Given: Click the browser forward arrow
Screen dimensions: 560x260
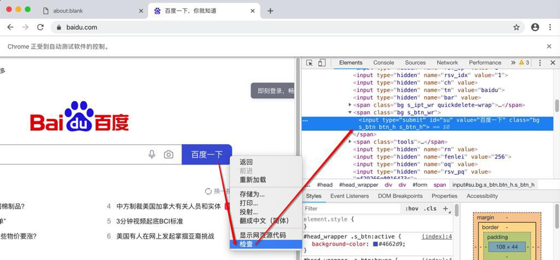Looking at the screenshot, I should [25, 27].
